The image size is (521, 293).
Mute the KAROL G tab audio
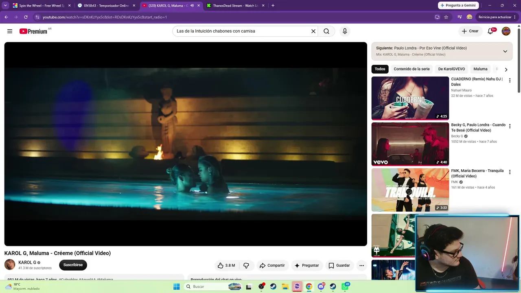[x=192, y=6]
